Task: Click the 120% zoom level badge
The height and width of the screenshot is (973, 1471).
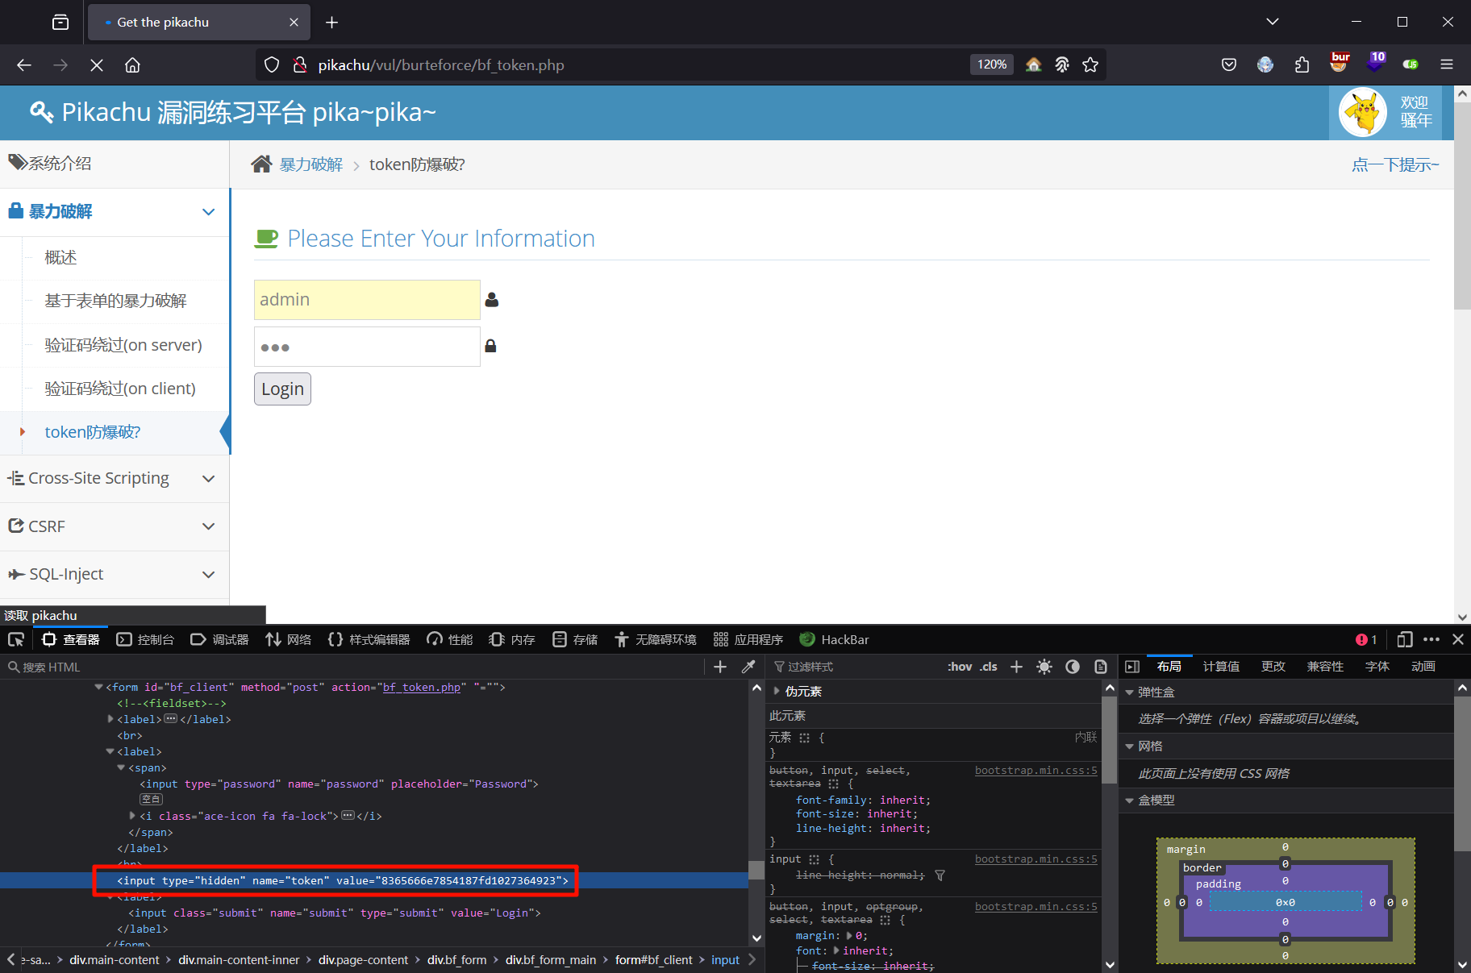Action: pos(992,64)
